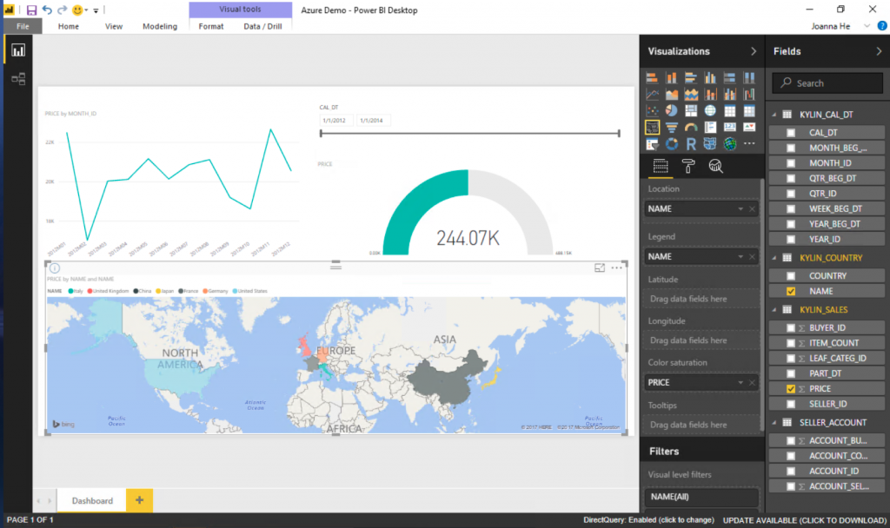The height and width of the screenshot is (528, 890).
Task: Uncheck the PRICE field
Action: 791,389
